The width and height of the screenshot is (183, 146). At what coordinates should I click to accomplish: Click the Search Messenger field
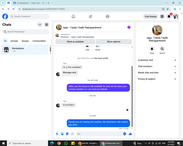[x=26, y=32]
